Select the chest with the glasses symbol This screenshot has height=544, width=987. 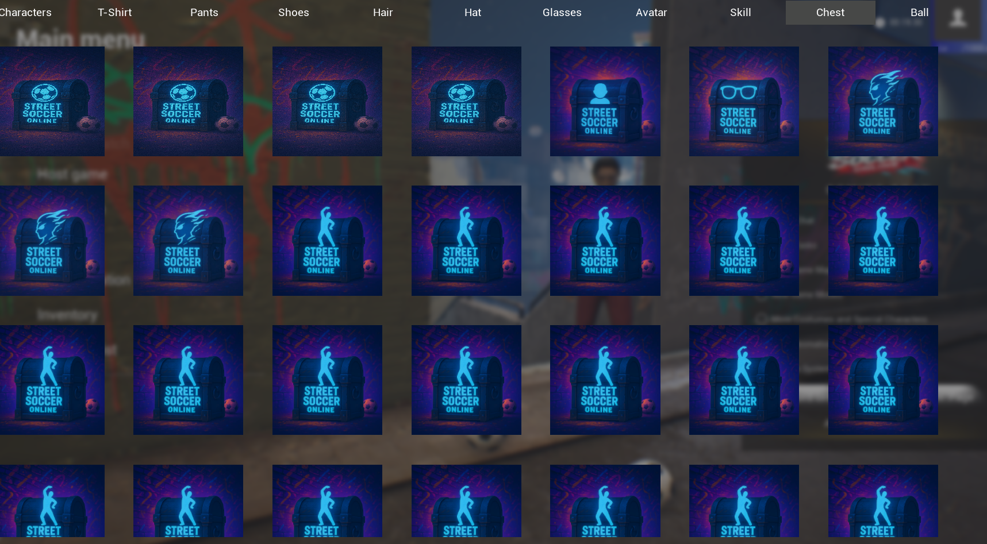point(744,102)
